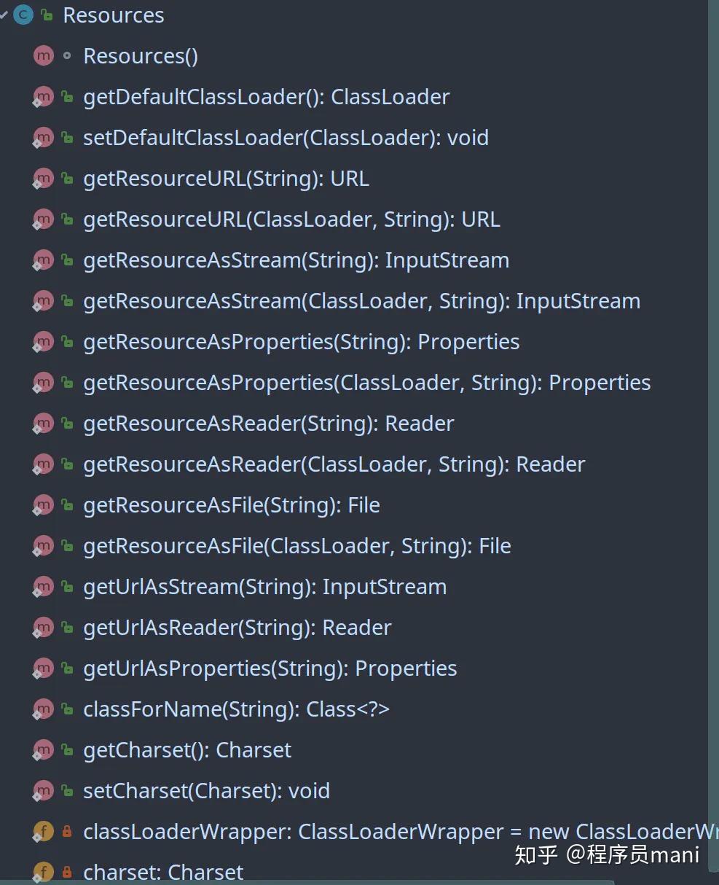719x885 pixels.
Task: Select getUrlAsProperties(String): Properties
Action: point(270,668)
